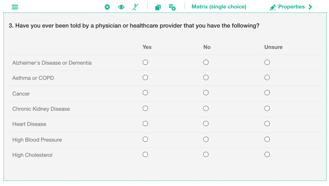Duplicate the question with copy icon
Screen dimensions: 329x186
point(158,7)
